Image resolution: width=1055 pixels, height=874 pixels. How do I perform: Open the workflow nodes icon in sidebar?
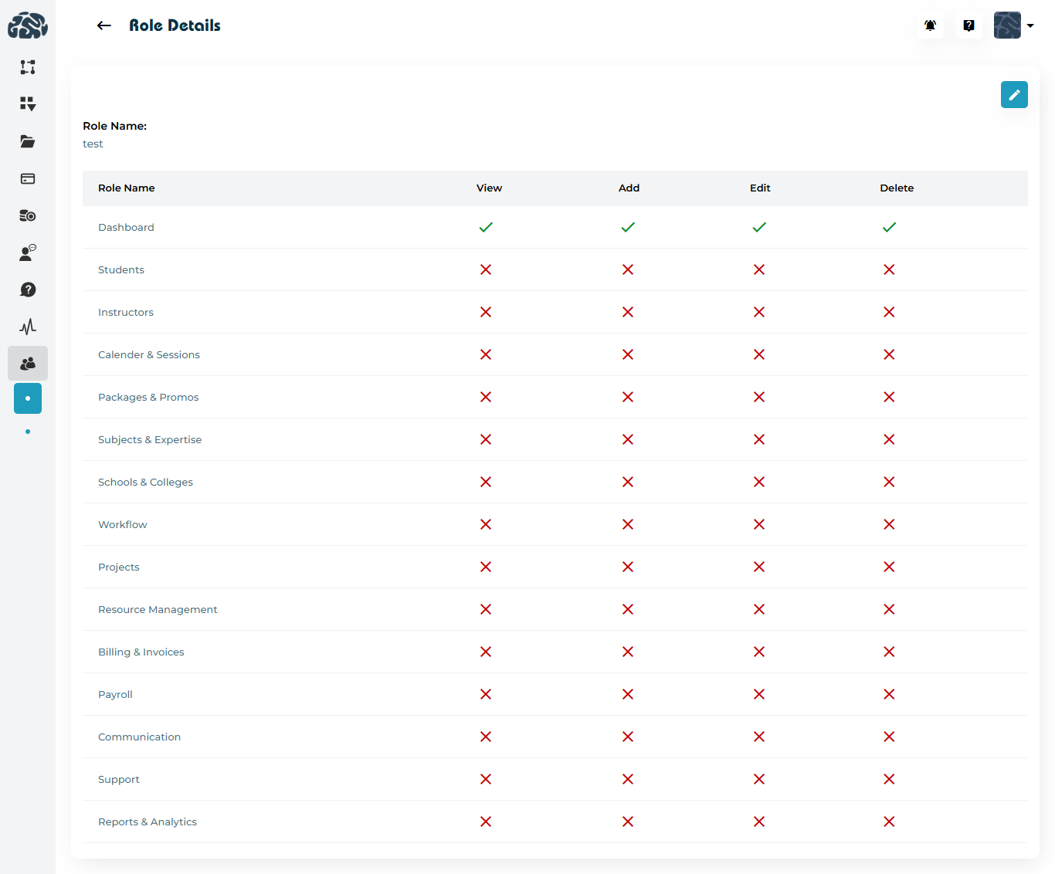tap(28, 67)
